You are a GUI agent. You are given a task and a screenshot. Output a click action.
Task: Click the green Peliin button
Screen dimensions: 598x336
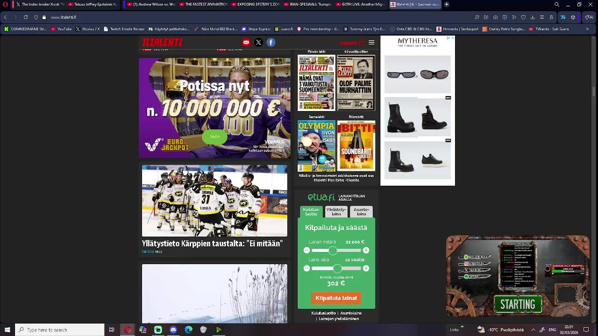(x=214, y=137)
